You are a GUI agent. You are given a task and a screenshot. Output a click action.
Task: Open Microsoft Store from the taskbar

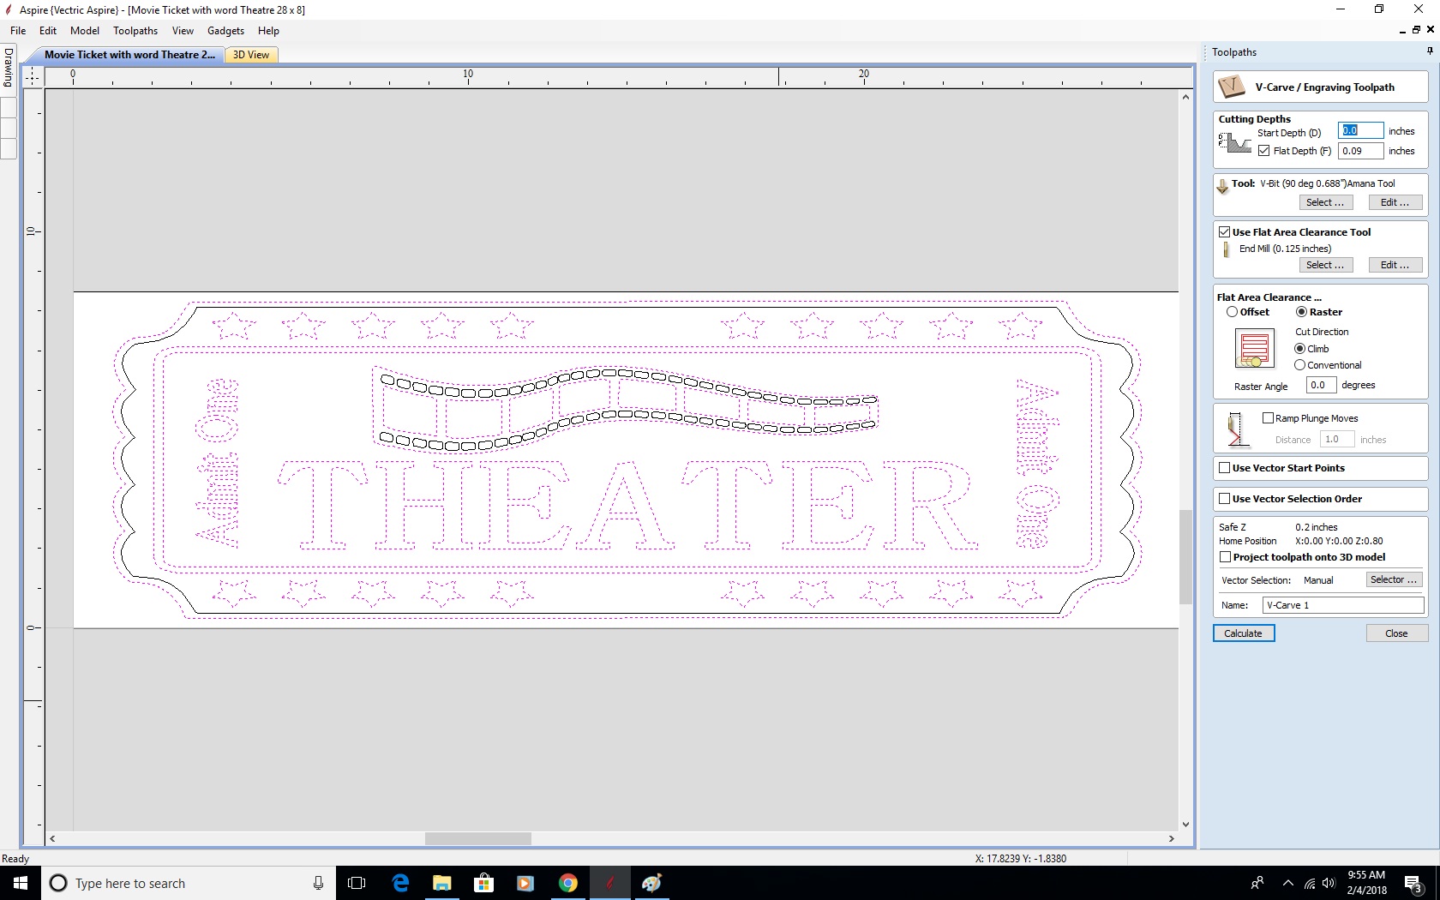pos(483,883)
